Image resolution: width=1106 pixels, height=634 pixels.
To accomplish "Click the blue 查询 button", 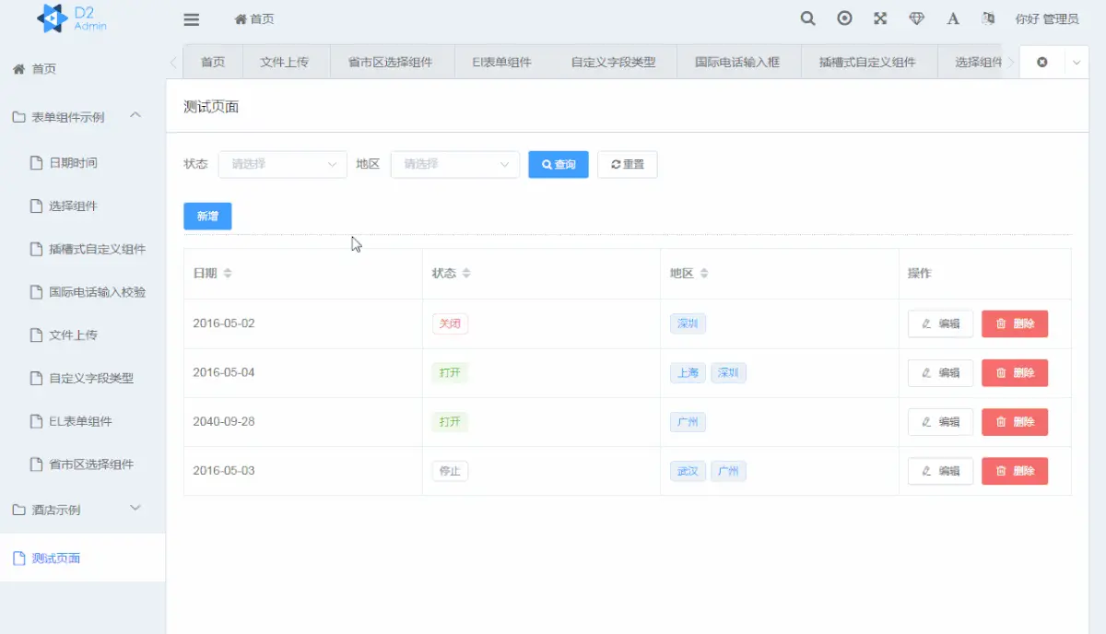I will coord(558,164).
